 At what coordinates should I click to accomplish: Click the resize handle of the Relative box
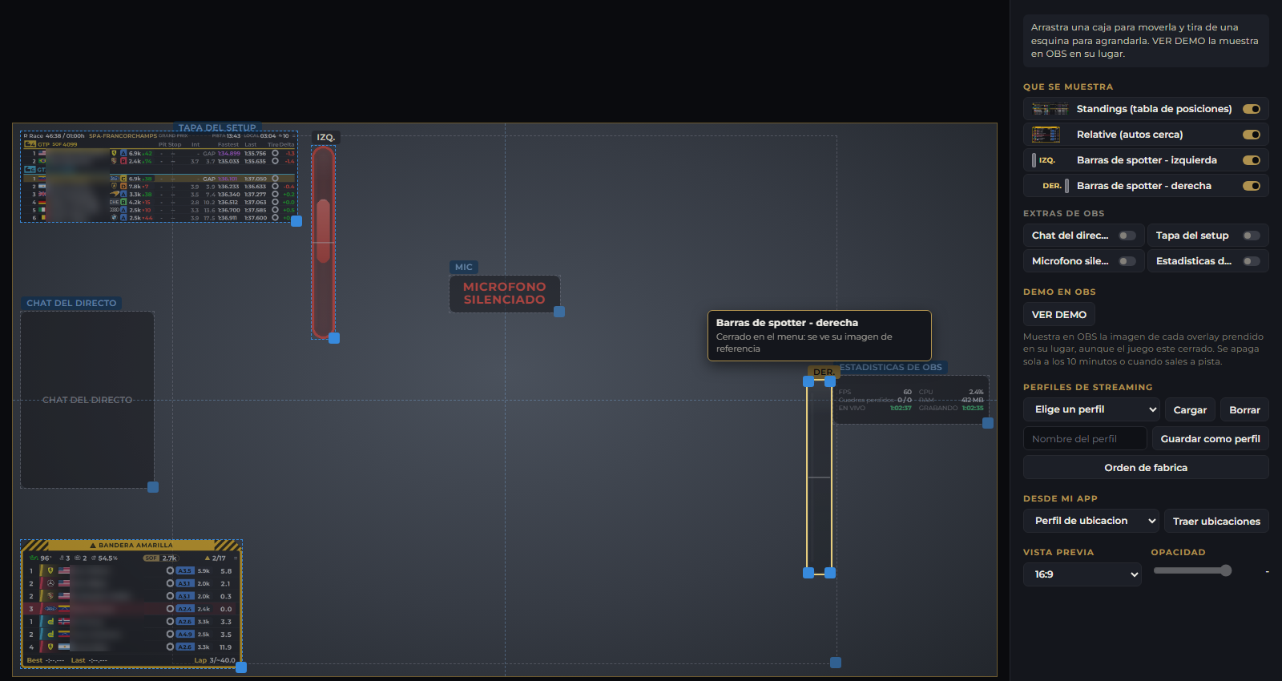pyautogui.click(x=241, y=667)
